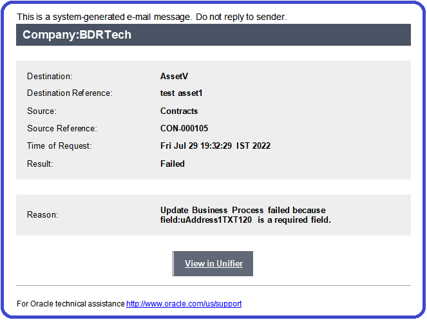427x320 pixels.
Task: Click the Destination Reference: label
Action: click(70, 93)
